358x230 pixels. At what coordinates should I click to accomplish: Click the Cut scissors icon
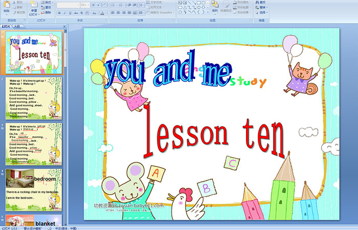[x=14, y=2]
